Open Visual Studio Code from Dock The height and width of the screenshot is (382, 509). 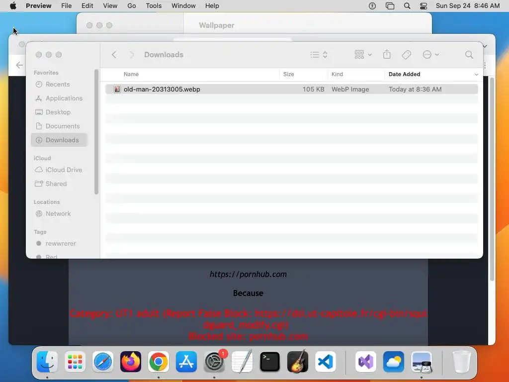(x=326, y=362)
